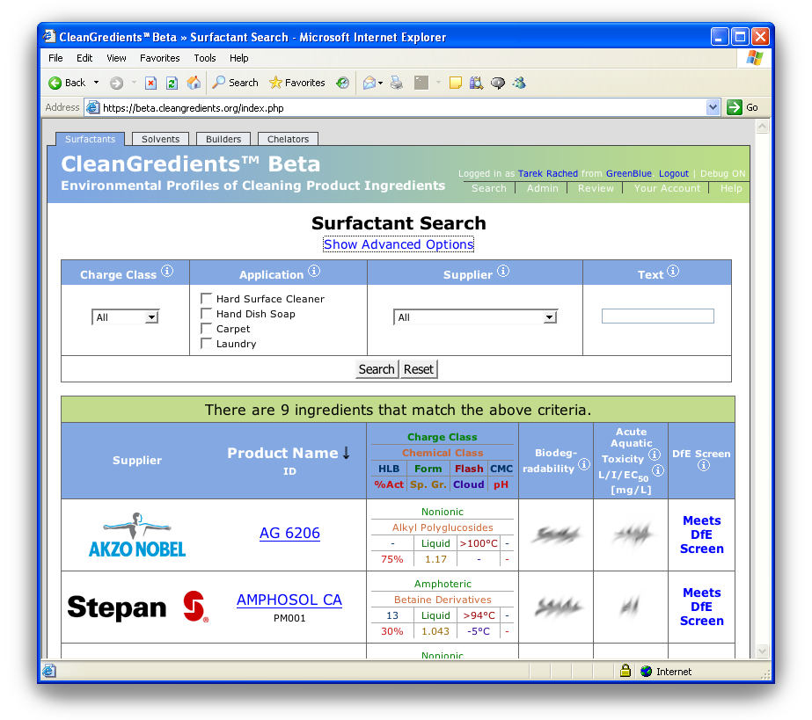Open the Review navigation link

point(596,188)
